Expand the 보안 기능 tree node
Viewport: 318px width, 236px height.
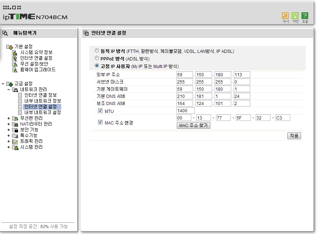(9, 130)
